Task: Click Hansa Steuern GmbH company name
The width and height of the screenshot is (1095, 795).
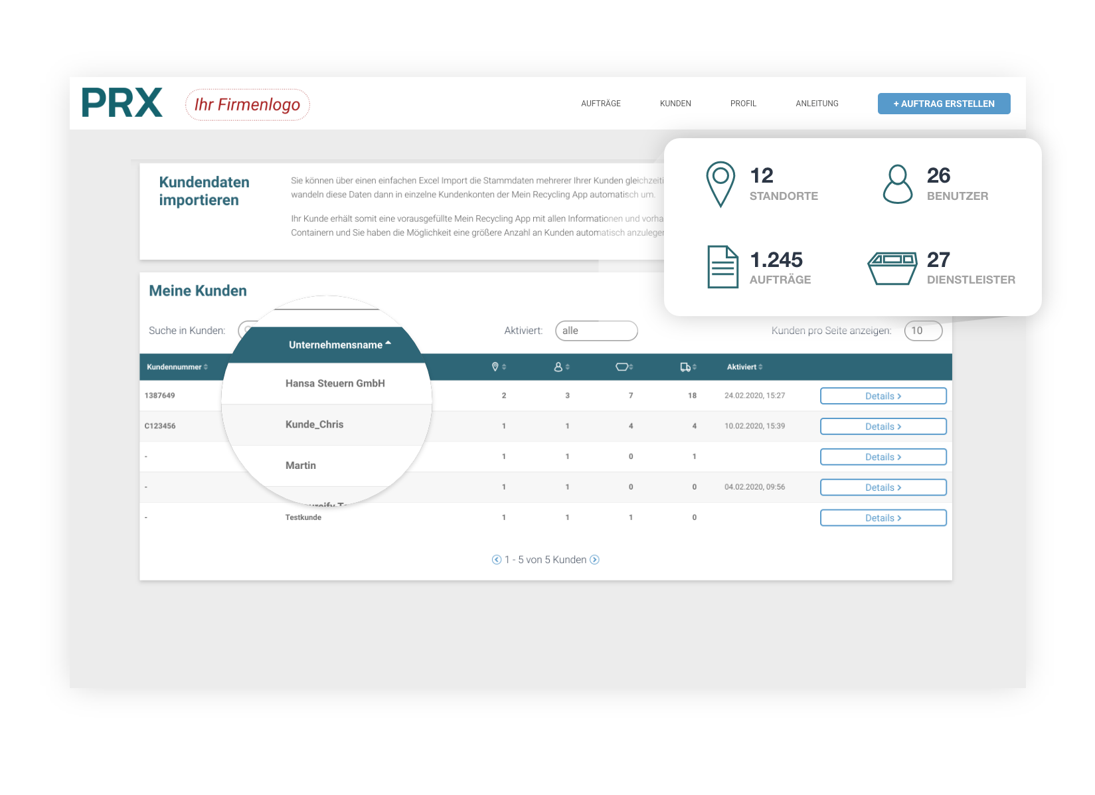Action: [335, 383]
